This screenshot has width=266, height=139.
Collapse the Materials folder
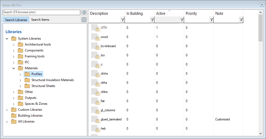tap(14, 68)
